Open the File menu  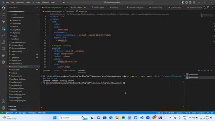7,2
